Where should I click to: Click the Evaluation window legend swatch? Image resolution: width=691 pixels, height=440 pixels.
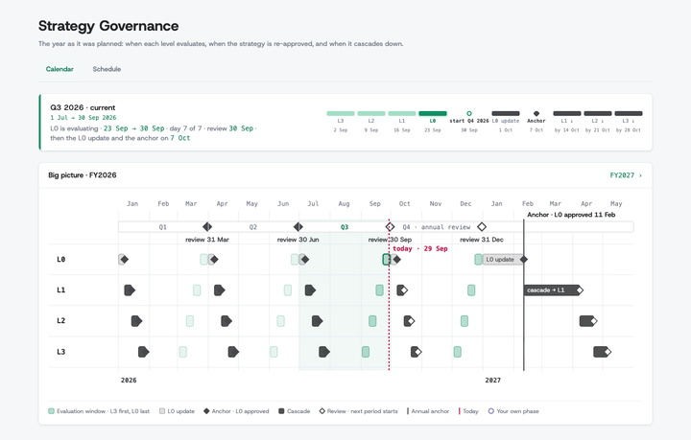coord(51,411)
